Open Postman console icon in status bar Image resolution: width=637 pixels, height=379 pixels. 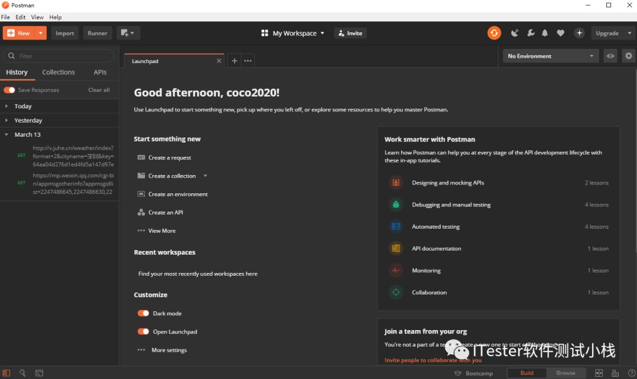39,373
